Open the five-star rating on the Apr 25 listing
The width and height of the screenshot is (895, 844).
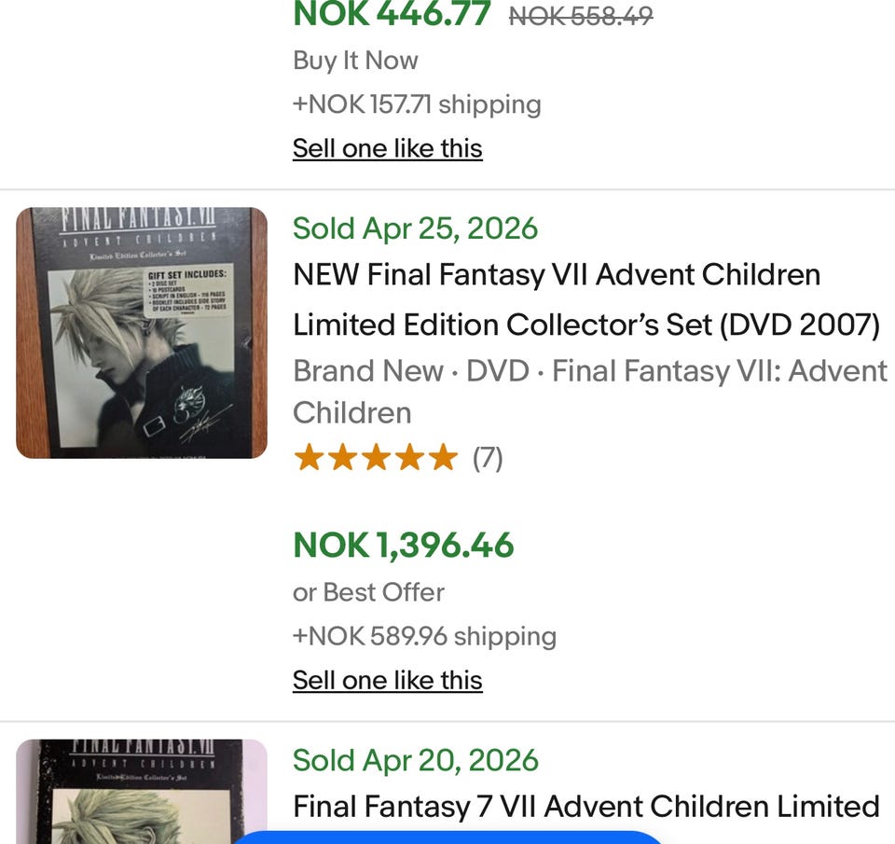coord(376,458)
